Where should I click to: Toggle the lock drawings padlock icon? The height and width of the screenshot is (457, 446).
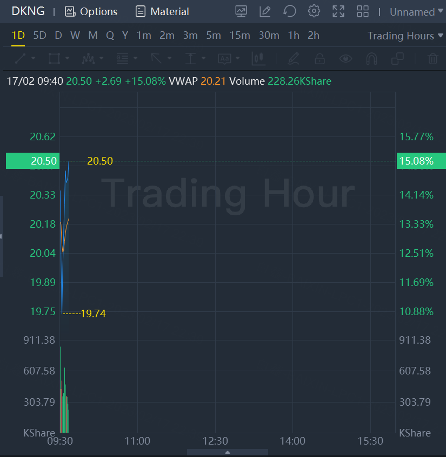320,59
